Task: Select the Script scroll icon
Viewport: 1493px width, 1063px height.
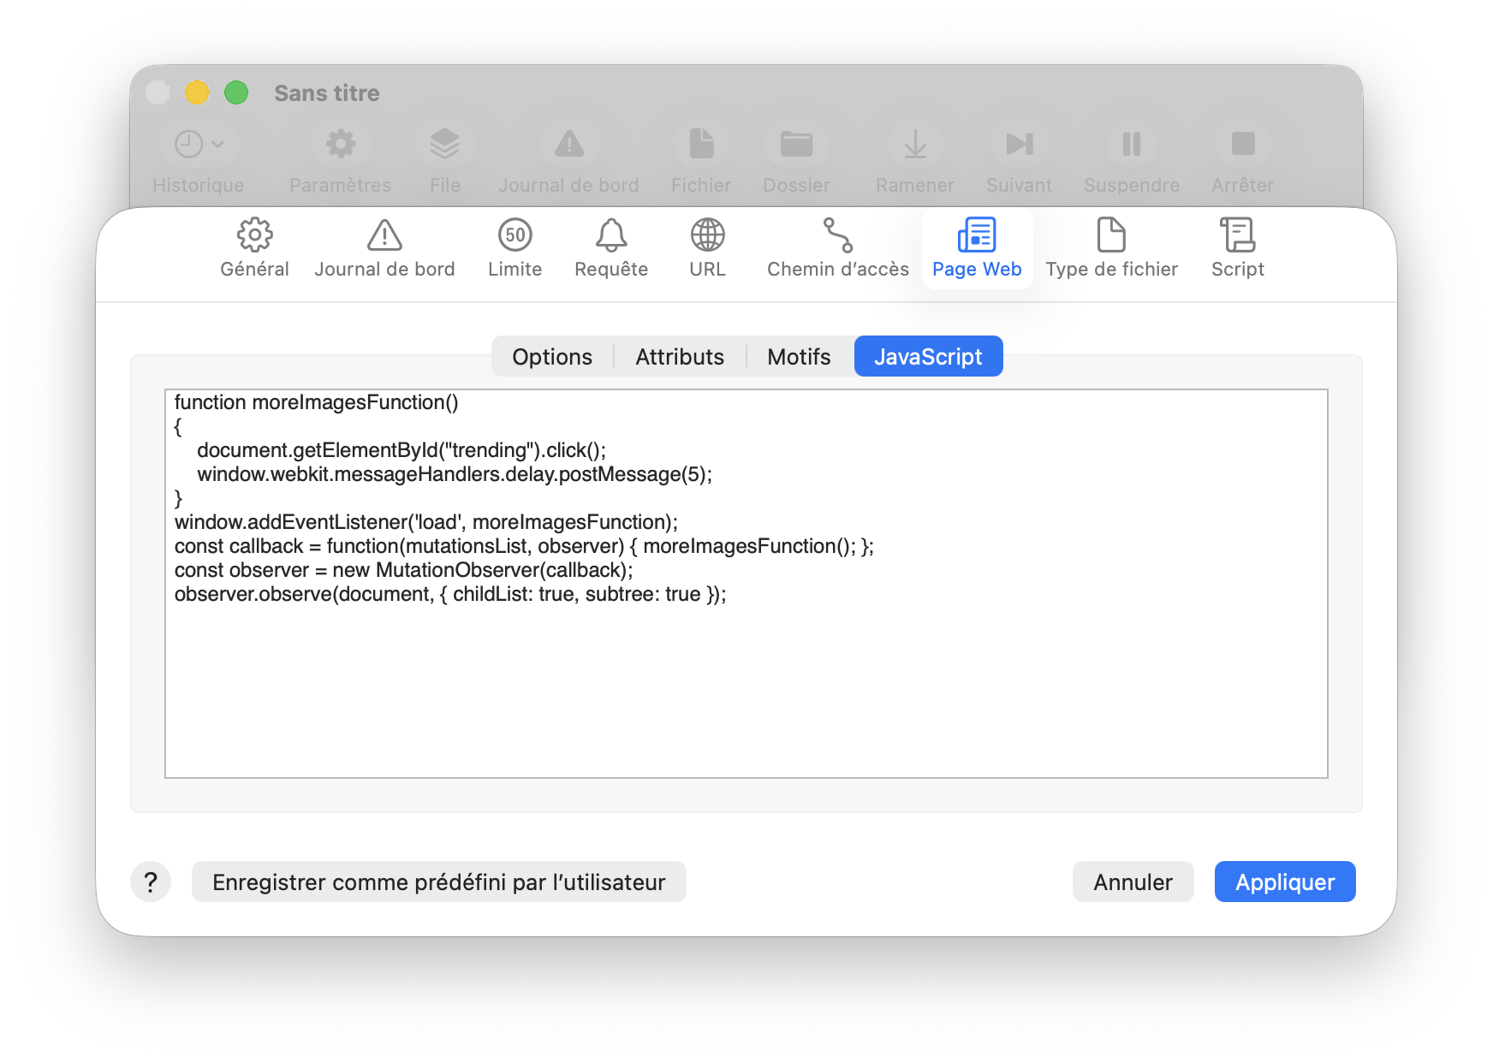Action: (x=1237, y=235)
